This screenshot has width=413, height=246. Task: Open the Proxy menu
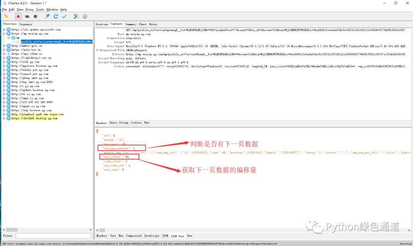tap(29, 10)
